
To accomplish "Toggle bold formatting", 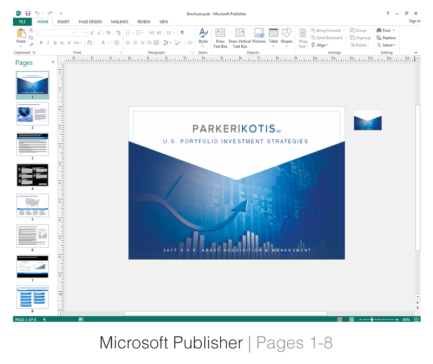I will tap(41, 42).
